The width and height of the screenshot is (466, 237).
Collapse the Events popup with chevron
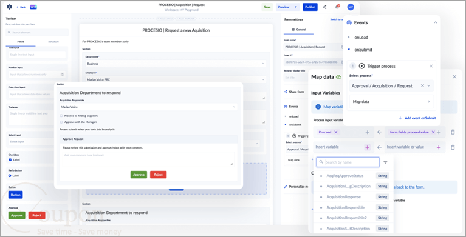click(436, 22)
